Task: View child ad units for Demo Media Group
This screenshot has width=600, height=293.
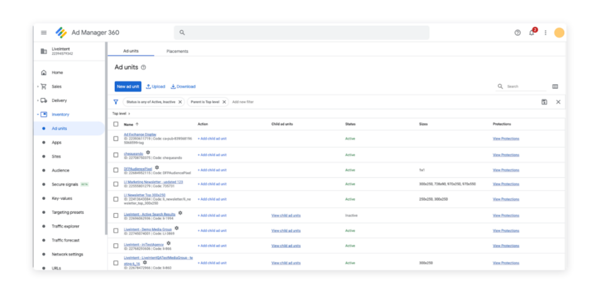Action: click(x=286, y=231)
